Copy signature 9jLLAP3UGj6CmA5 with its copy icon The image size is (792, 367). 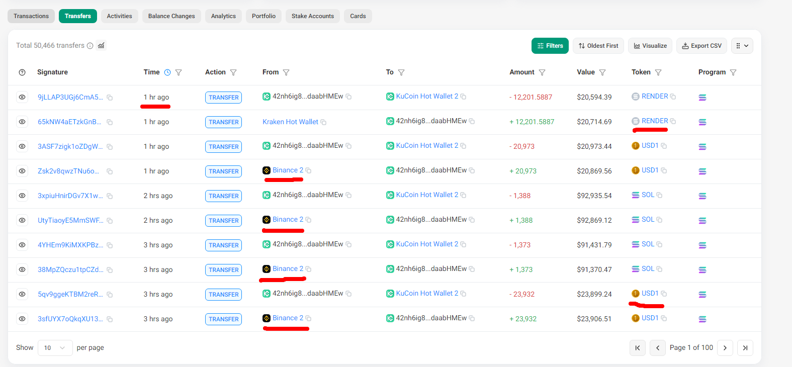(110, 98)
